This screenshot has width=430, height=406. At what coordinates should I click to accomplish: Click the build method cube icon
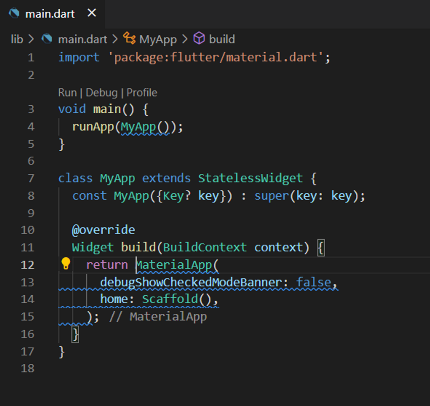tap(199, 38)
